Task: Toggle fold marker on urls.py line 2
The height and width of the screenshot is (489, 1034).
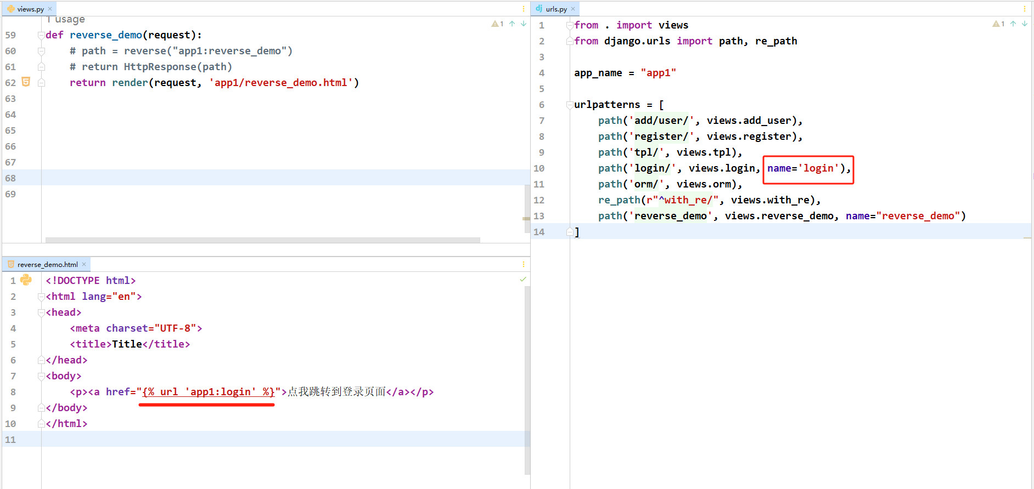Action: [570, 41]
